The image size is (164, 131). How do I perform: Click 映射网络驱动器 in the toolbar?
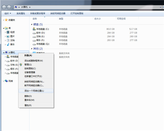pyautogui.click(x=58, y=13)
